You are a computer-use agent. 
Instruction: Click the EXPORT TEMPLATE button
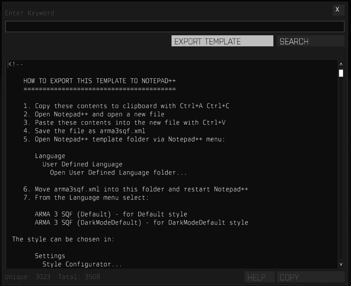(x=222, y=41)
